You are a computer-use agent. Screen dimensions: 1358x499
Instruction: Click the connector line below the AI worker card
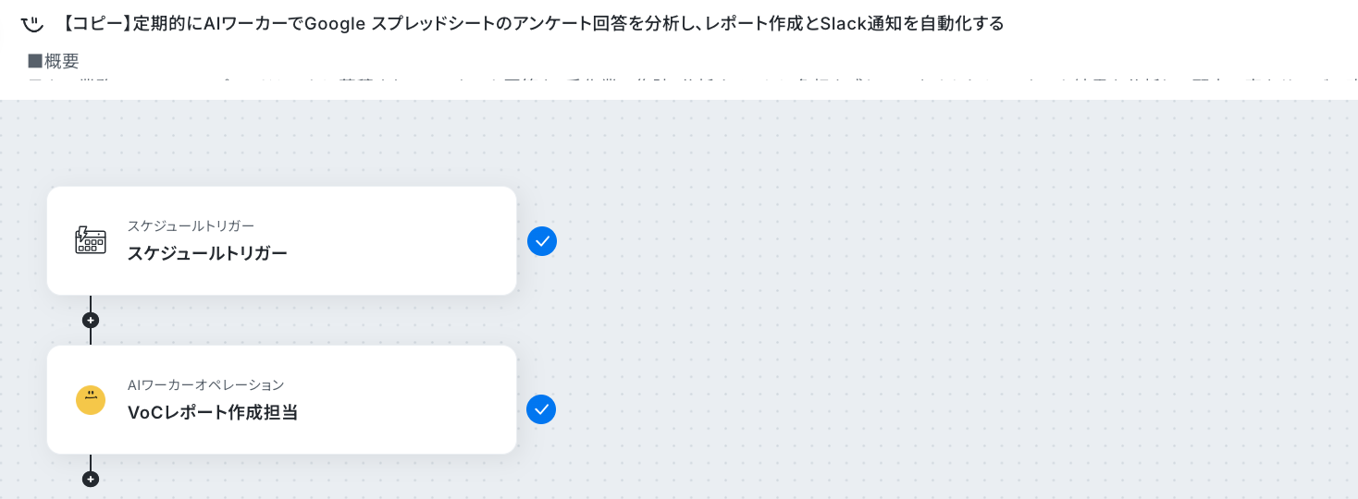pyautogui.click(x=90, y=462)
